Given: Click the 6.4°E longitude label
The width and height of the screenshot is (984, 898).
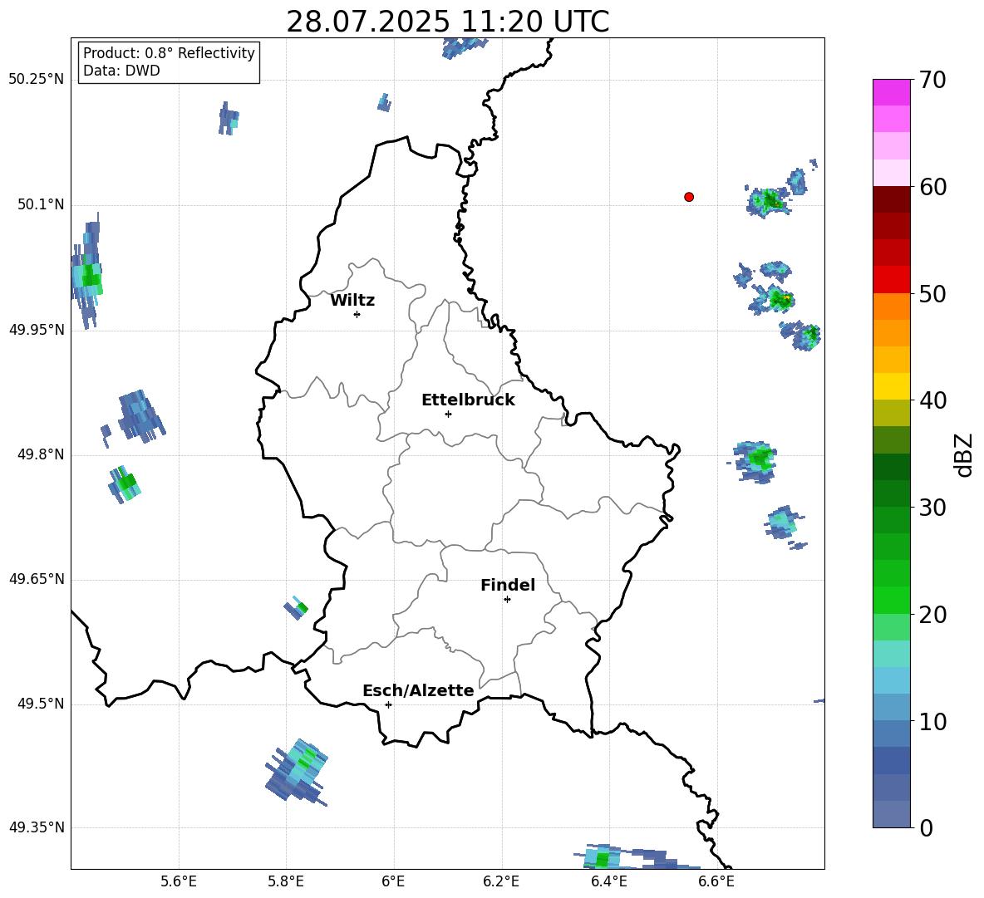Looking at the screenshot, I should coord(608,881).
